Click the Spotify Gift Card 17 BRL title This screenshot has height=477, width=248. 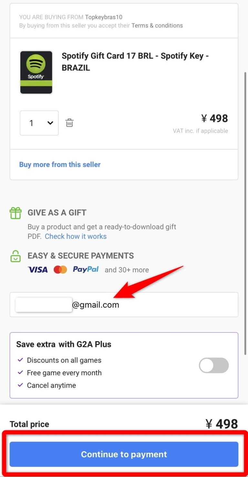point(135,62)
